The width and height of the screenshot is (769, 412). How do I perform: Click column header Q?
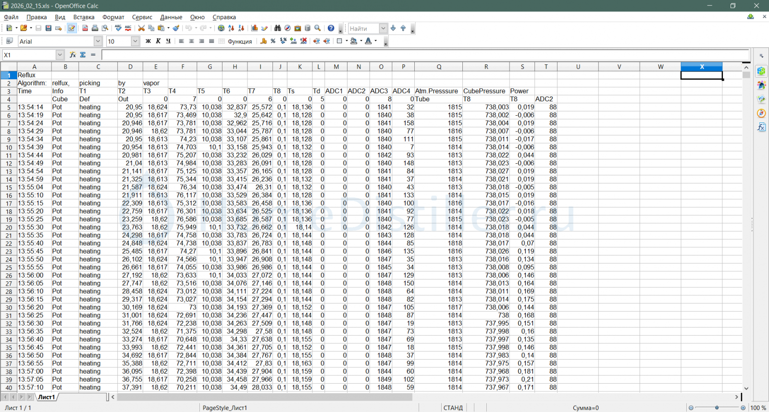coord(438,67)
